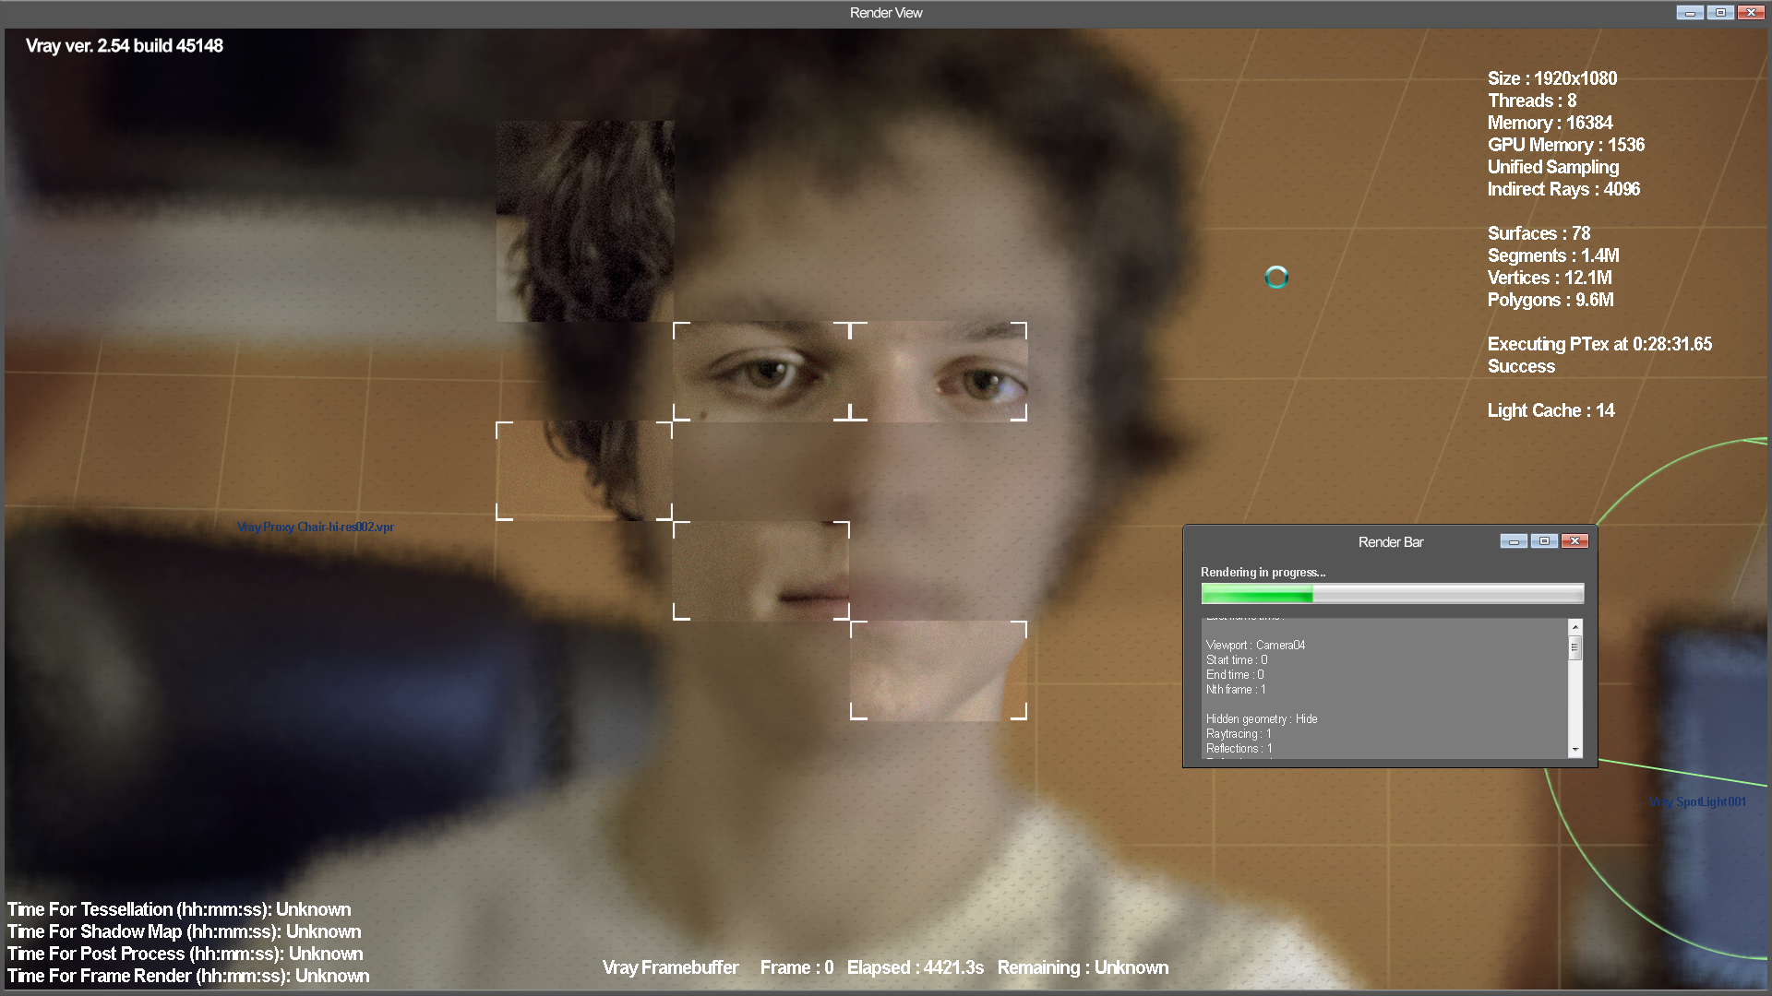Viewport: 1772px width, 996px height.
Task: Click the 'Time For Shadow Map' line
Action: click(x=185, y=931)
